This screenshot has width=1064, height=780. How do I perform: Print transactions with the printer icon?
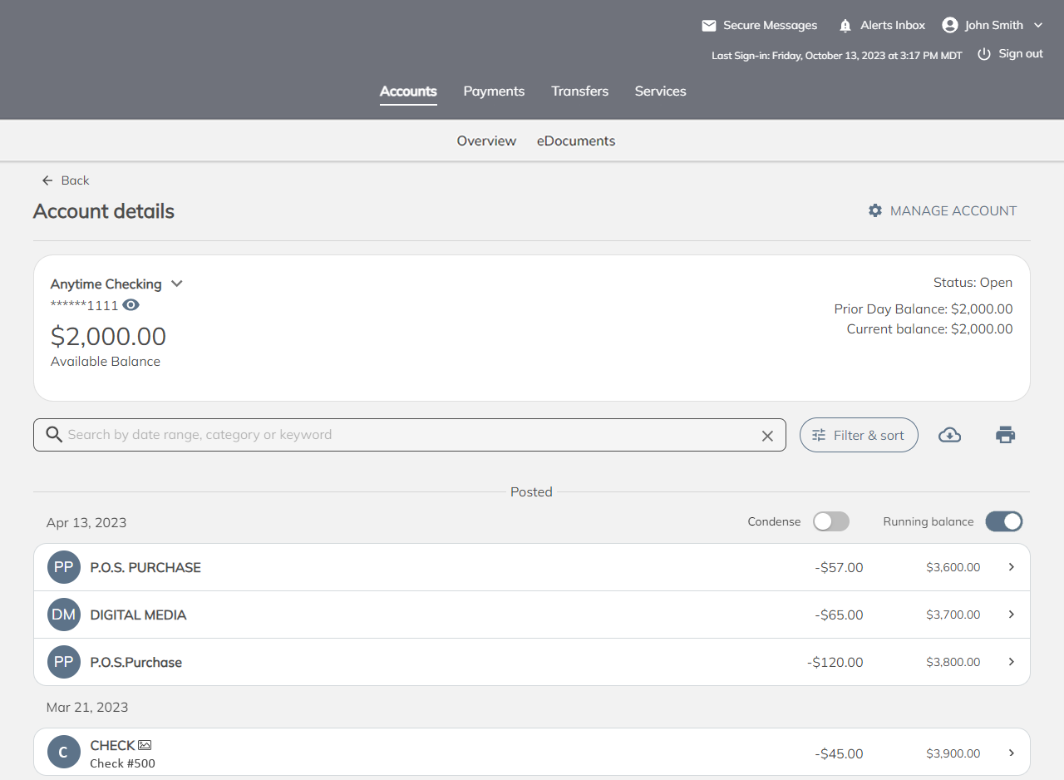[1006, 435]
